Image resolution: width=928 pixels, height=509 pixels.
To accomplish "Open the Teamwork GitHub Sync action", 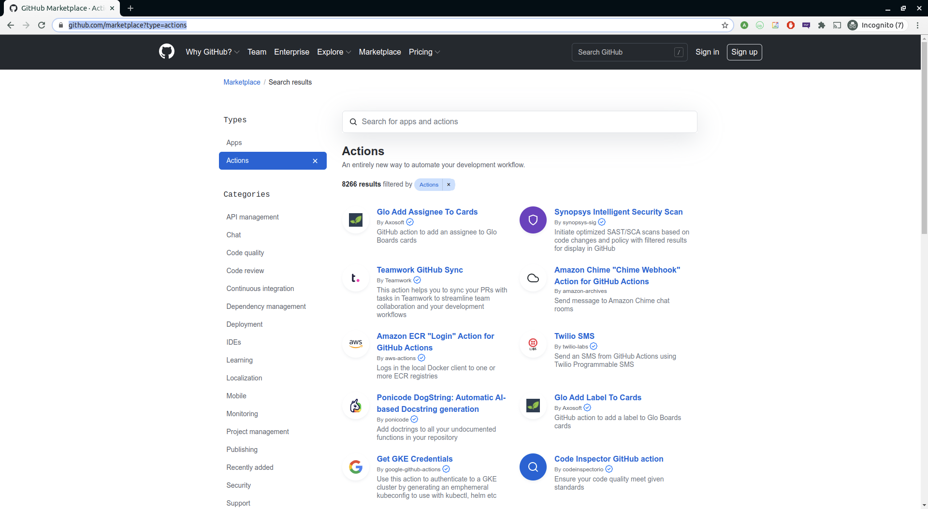I will pos(420,270).
